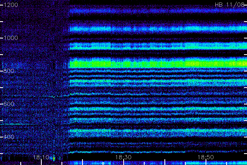
Task: Click the 18:10 time axis label
Action: (41, 157)
